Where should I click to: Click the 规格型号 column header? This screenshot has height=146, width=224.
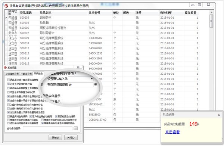pos(100,13)
